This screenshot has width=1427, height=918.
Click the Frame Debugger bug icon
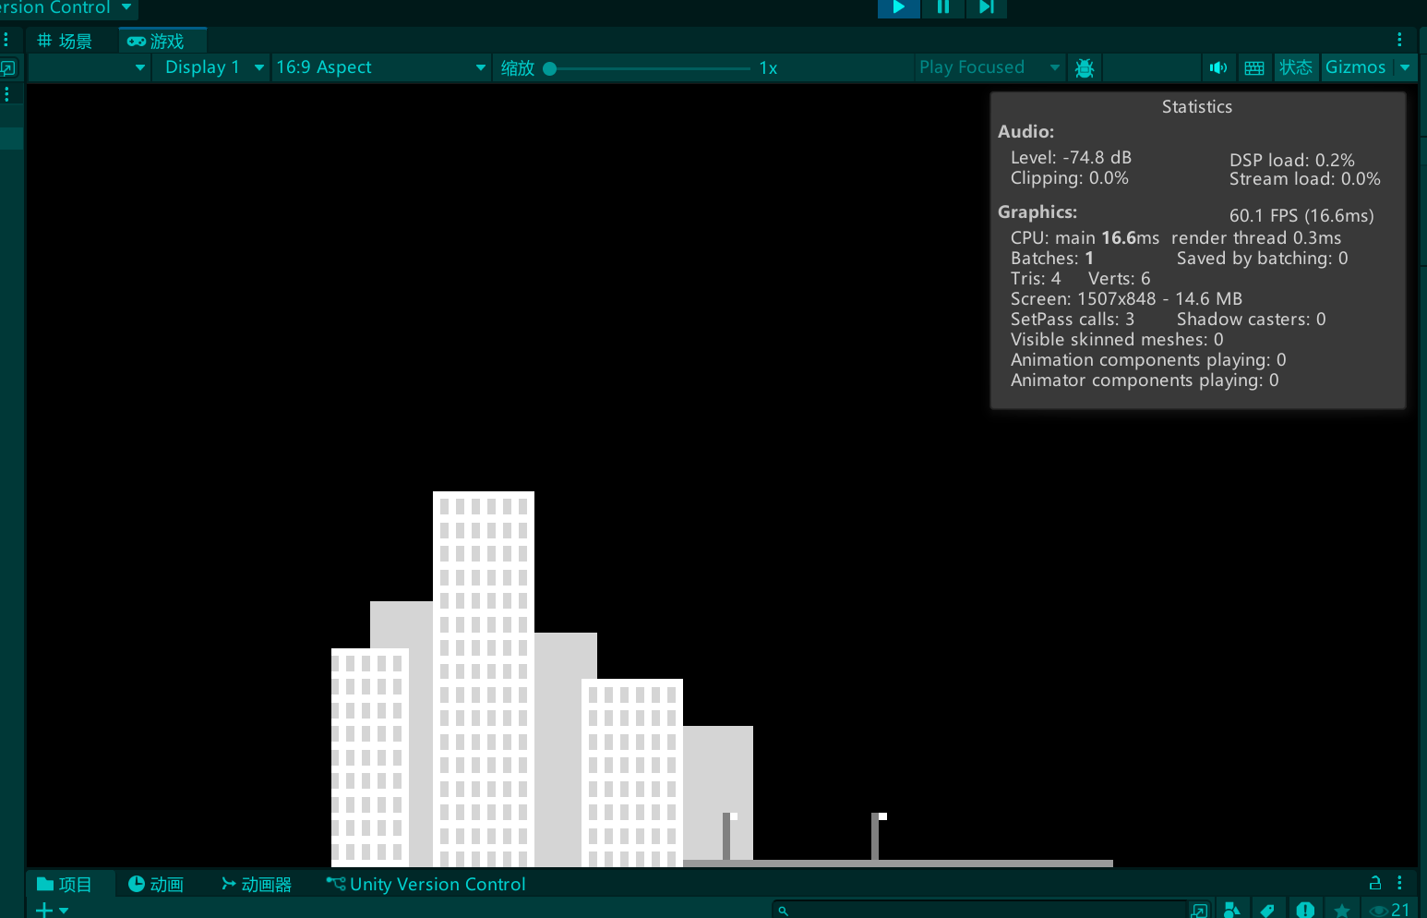1085,67
